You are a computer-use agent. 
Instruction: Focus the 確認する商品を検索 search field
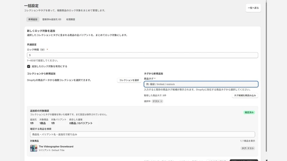142,135
